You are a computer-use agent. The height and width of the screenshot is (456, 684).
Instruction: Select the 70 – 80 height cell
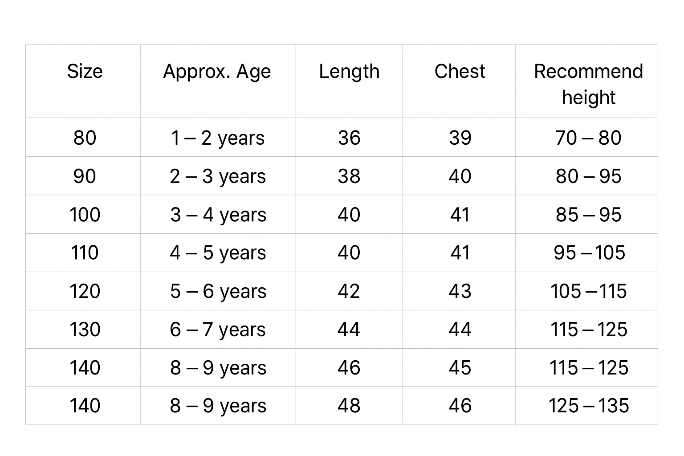pos(588,138)
